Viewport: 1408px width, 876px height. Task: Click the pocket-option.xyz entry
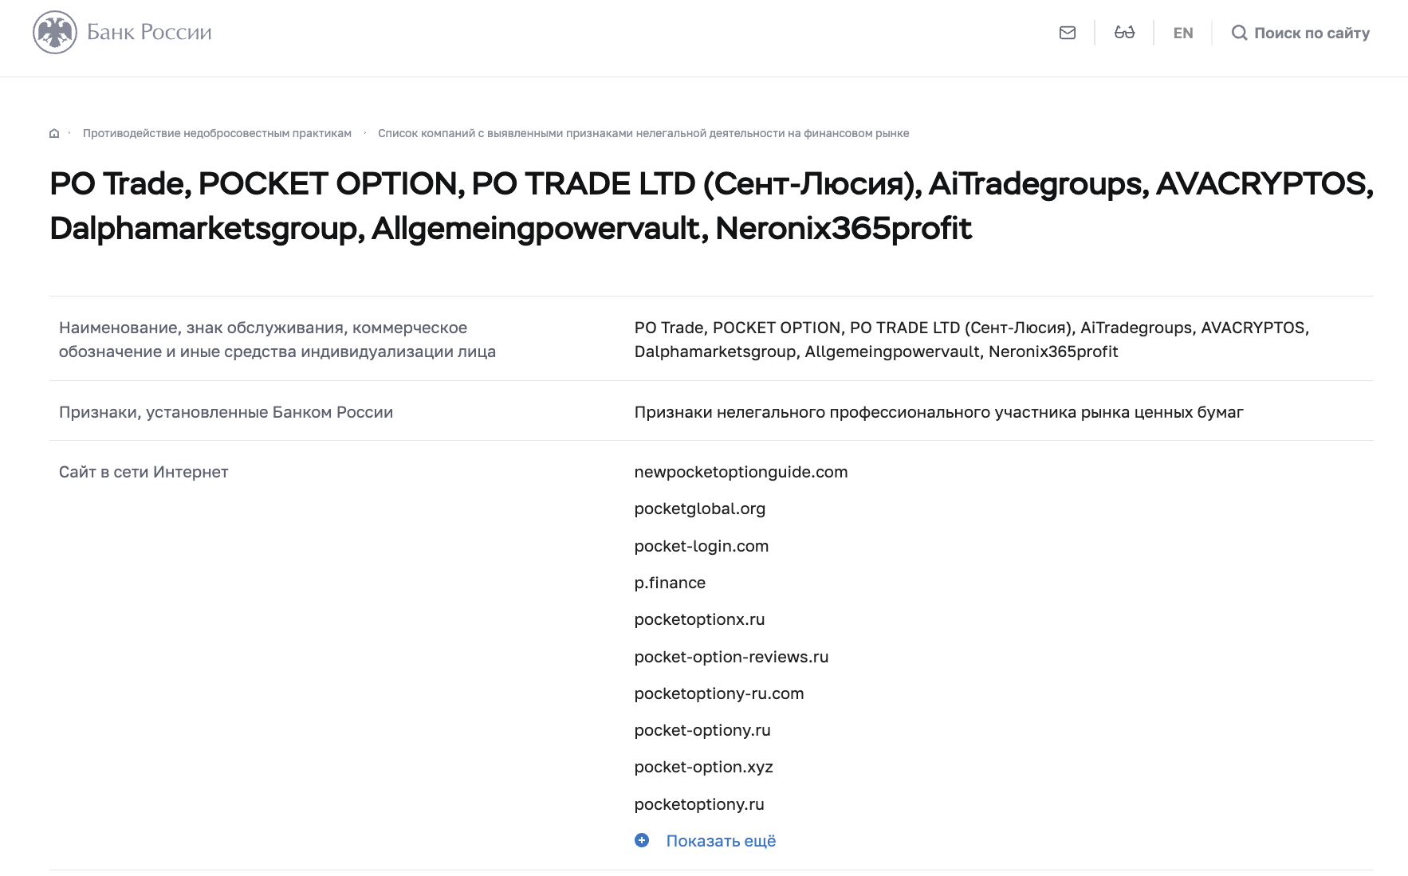coord(703,767)
